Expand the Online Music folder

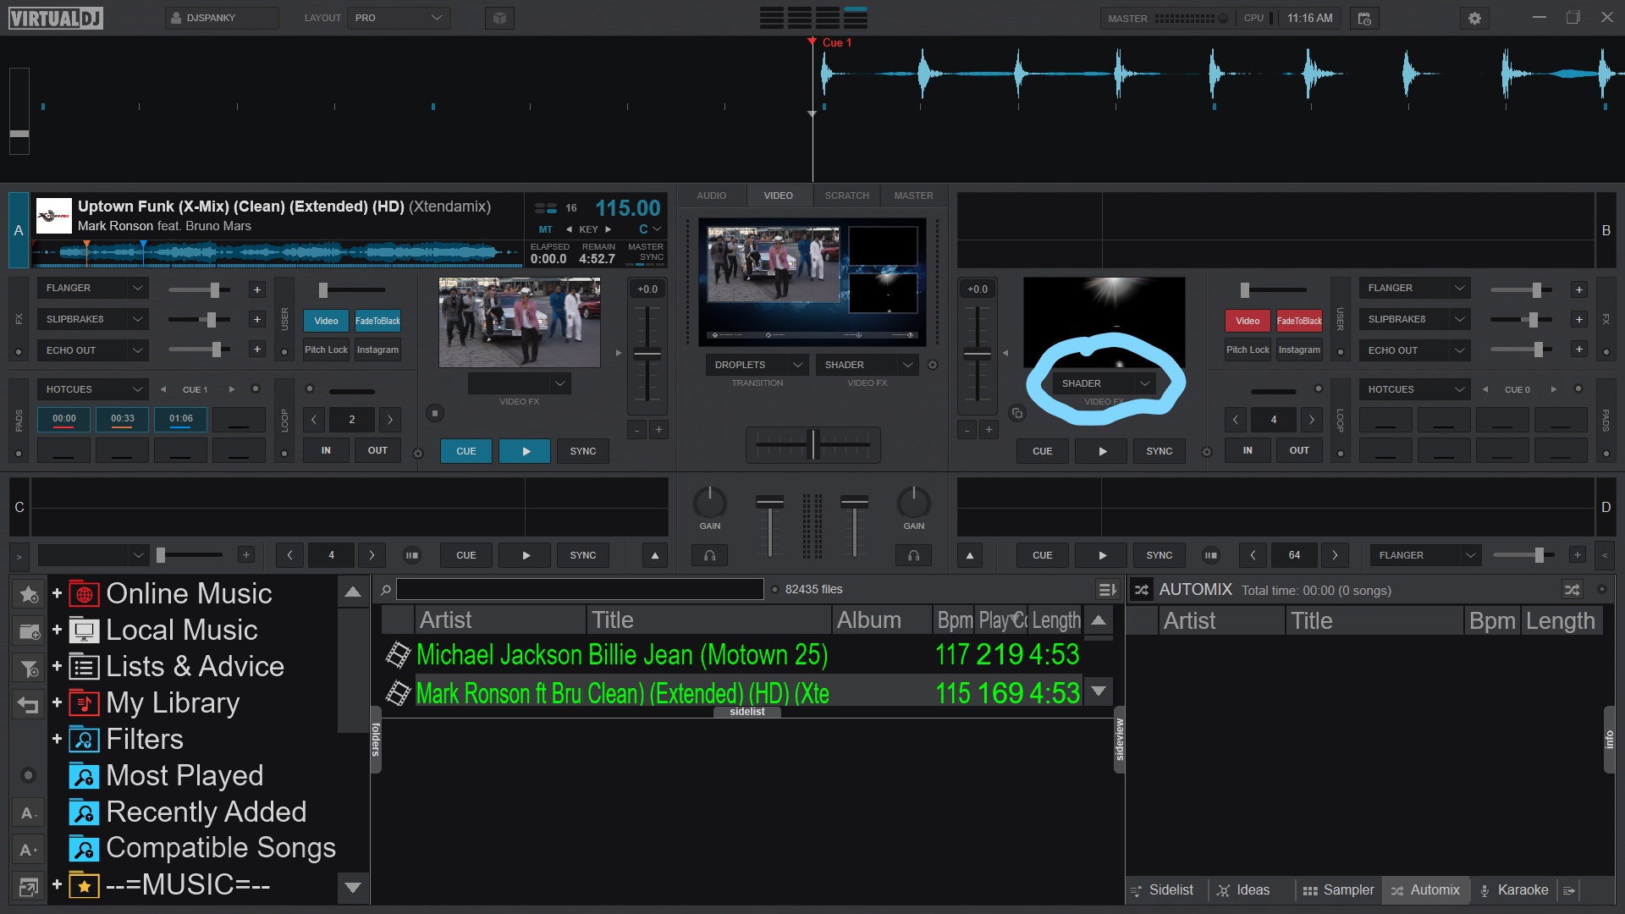[57, 593]
